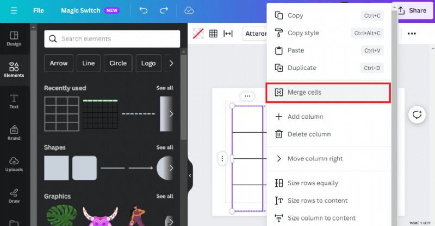Open the Brand sidebar tab
Image resolution: width=435 pixels, height=226 pixels.
14,133
